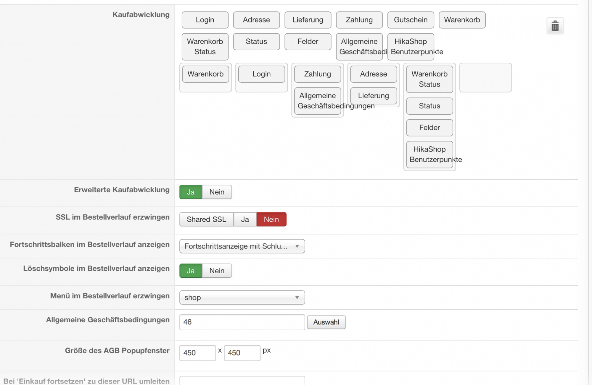Click Felder block in the fifth step column
The height and width of the screenshot is (385, 592).
click(429, 128)
